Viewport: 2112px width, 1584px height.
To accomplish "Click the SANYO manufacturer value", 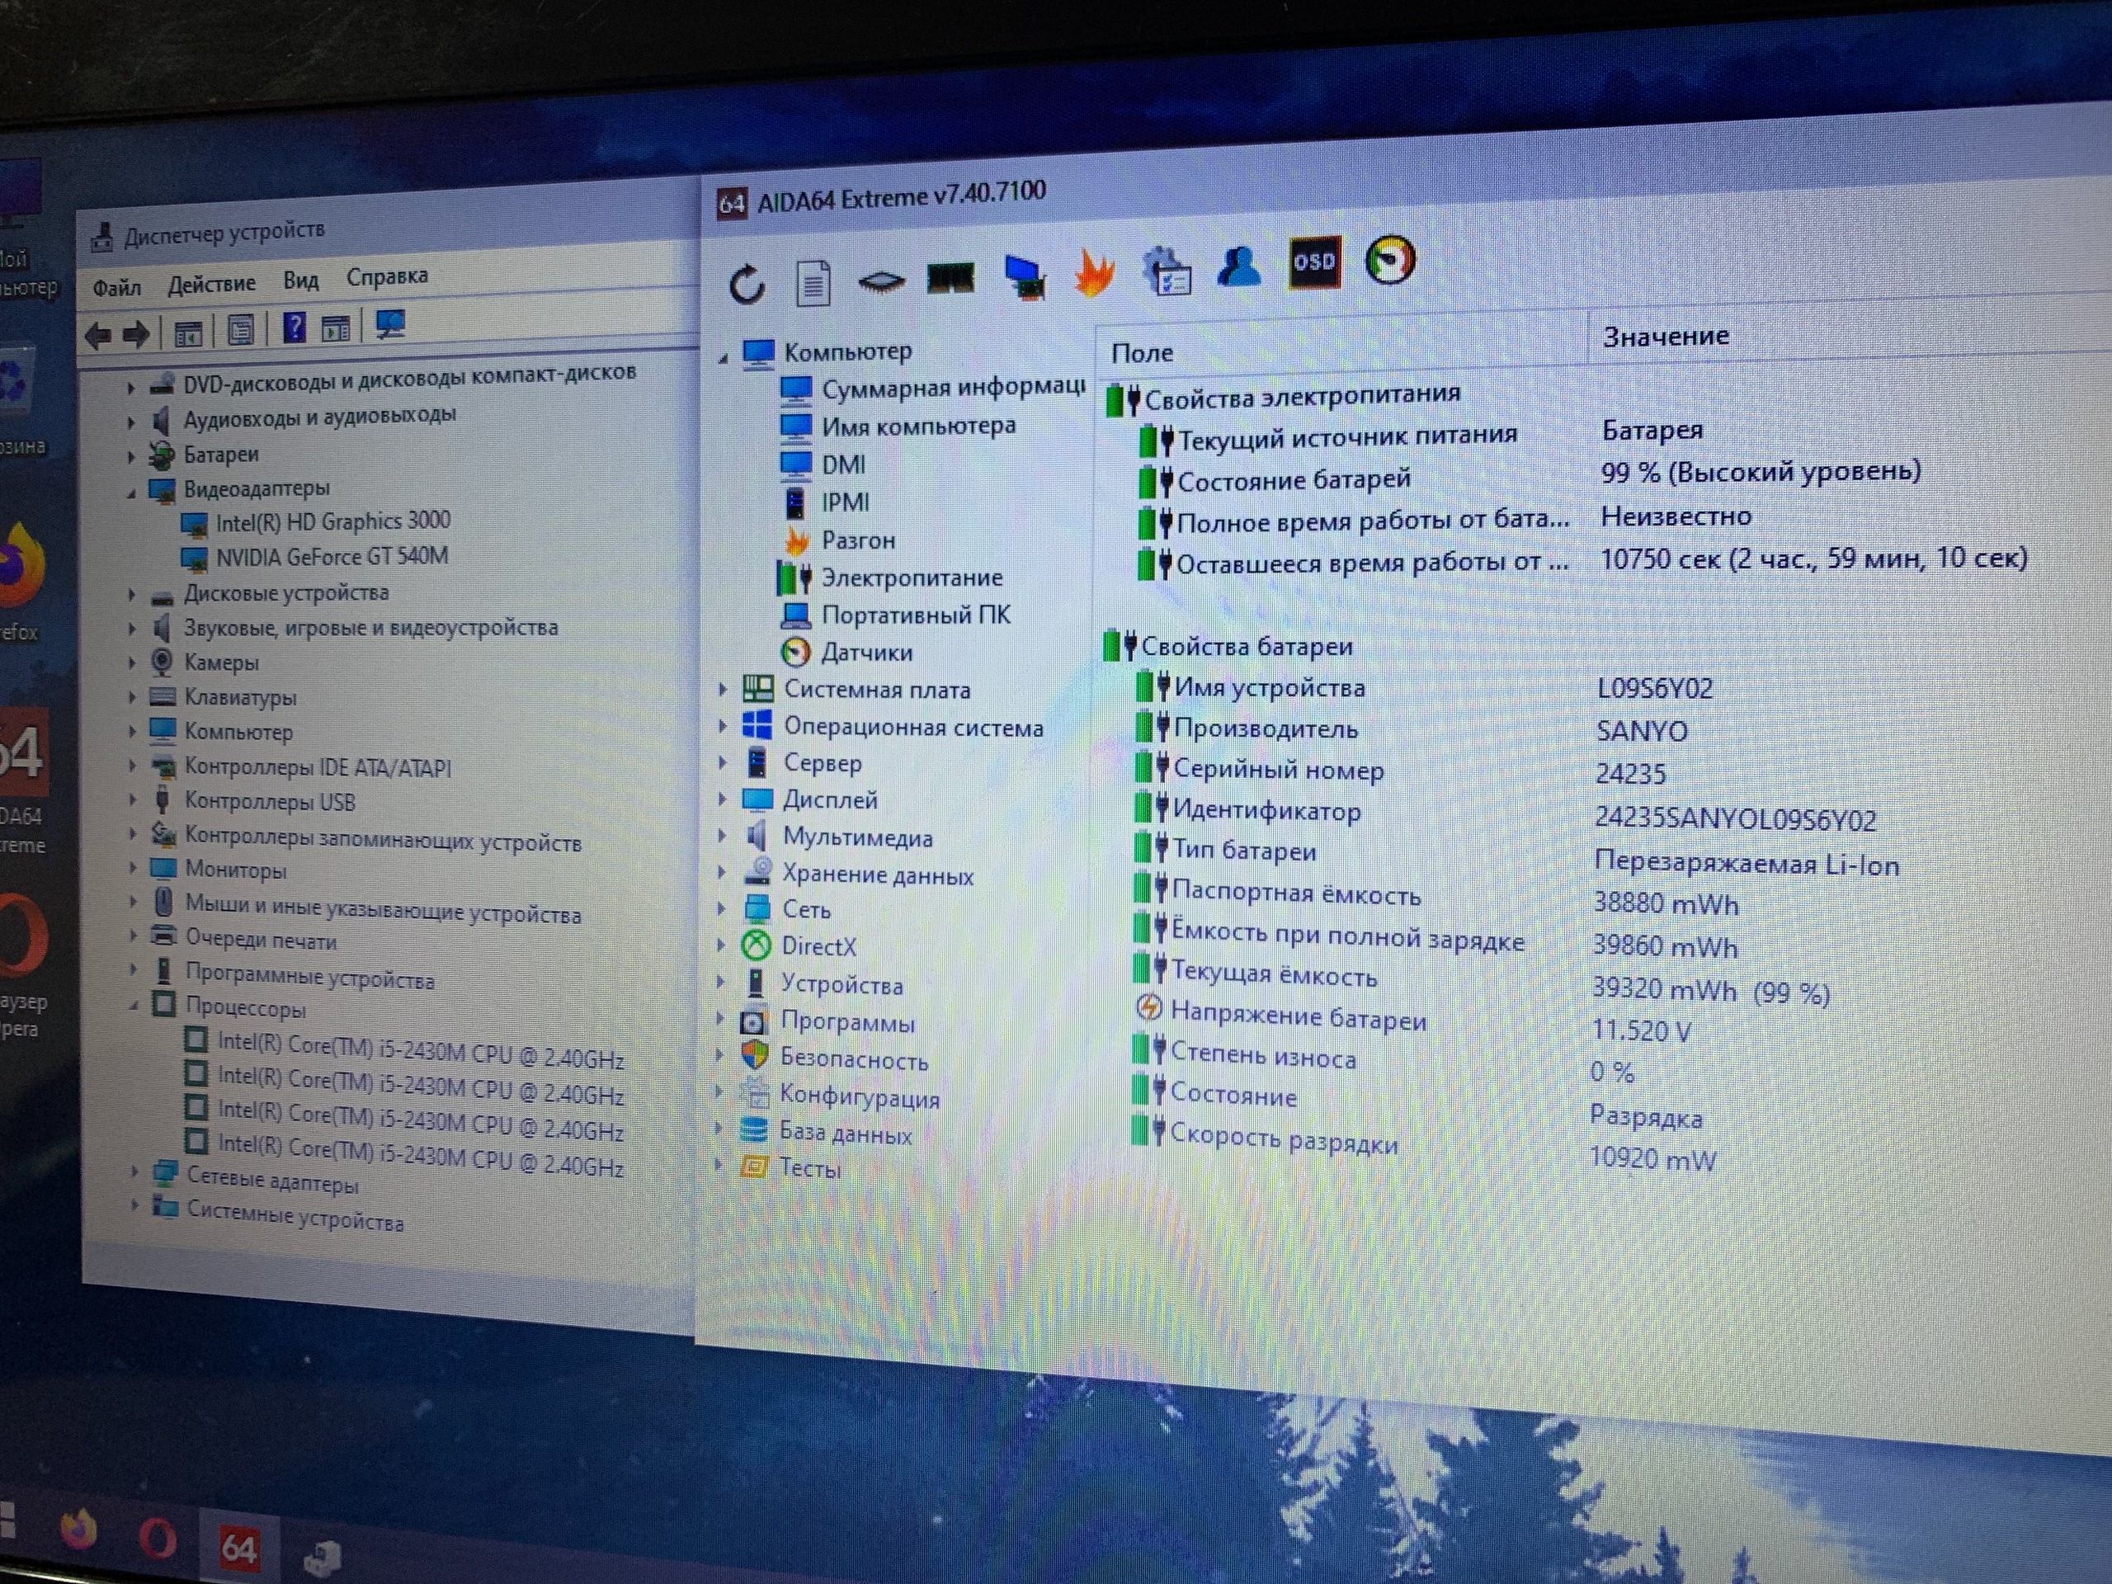I will [x=1641, y=732].
